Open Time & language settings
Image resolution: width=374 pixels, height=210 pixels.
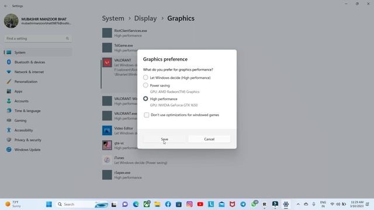click(38, 111)
